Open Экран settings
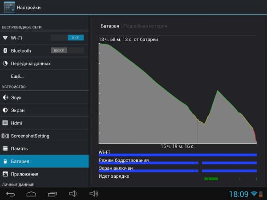267x200 pixels. click(44, 110)
